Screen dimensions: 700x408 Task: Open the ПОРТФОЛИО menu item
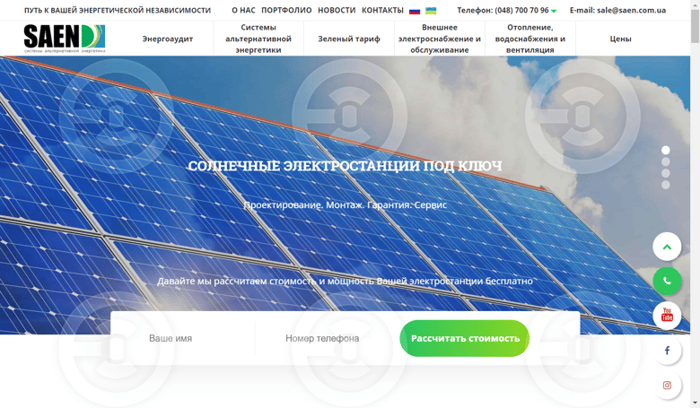(286, 10)
